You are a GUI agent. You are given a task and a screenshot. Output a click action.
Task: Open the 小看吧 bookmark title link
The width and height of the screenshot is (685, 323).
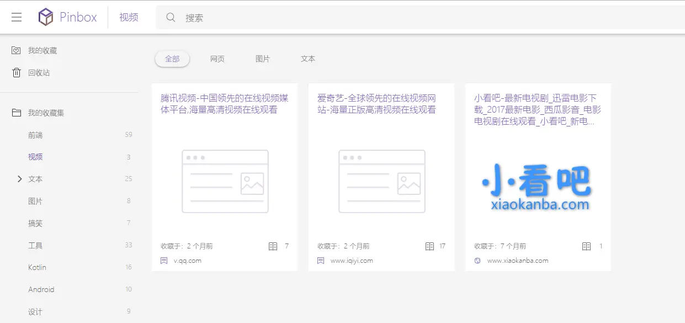[537, 109]
